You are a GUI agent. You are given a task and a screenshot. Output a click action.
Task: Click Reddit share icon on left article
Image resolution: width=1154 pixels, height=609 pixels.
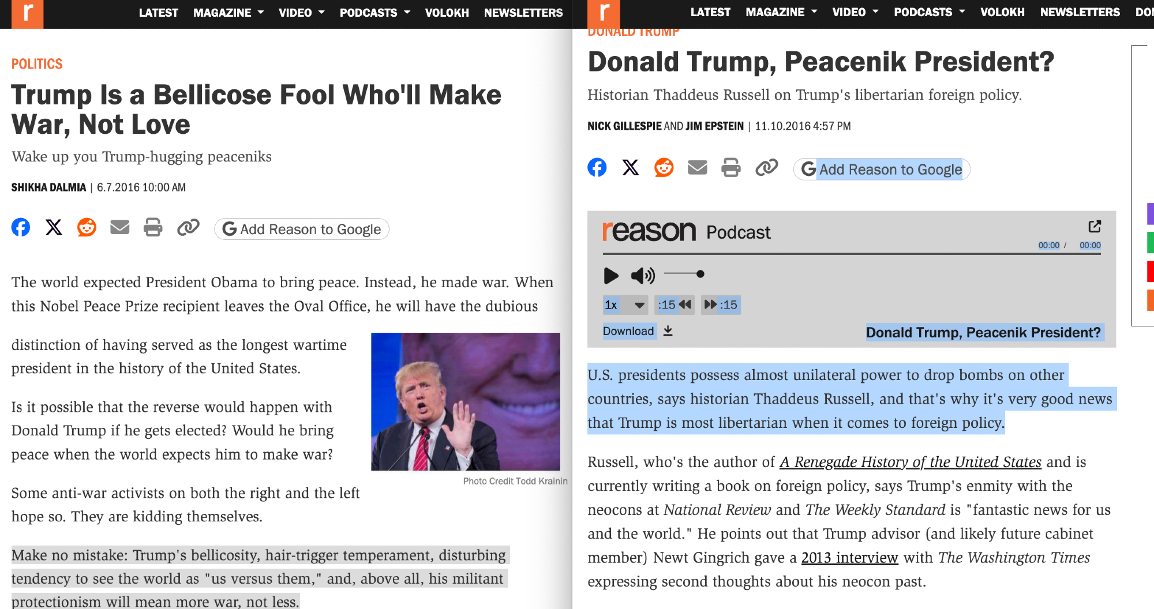[87, 228]
